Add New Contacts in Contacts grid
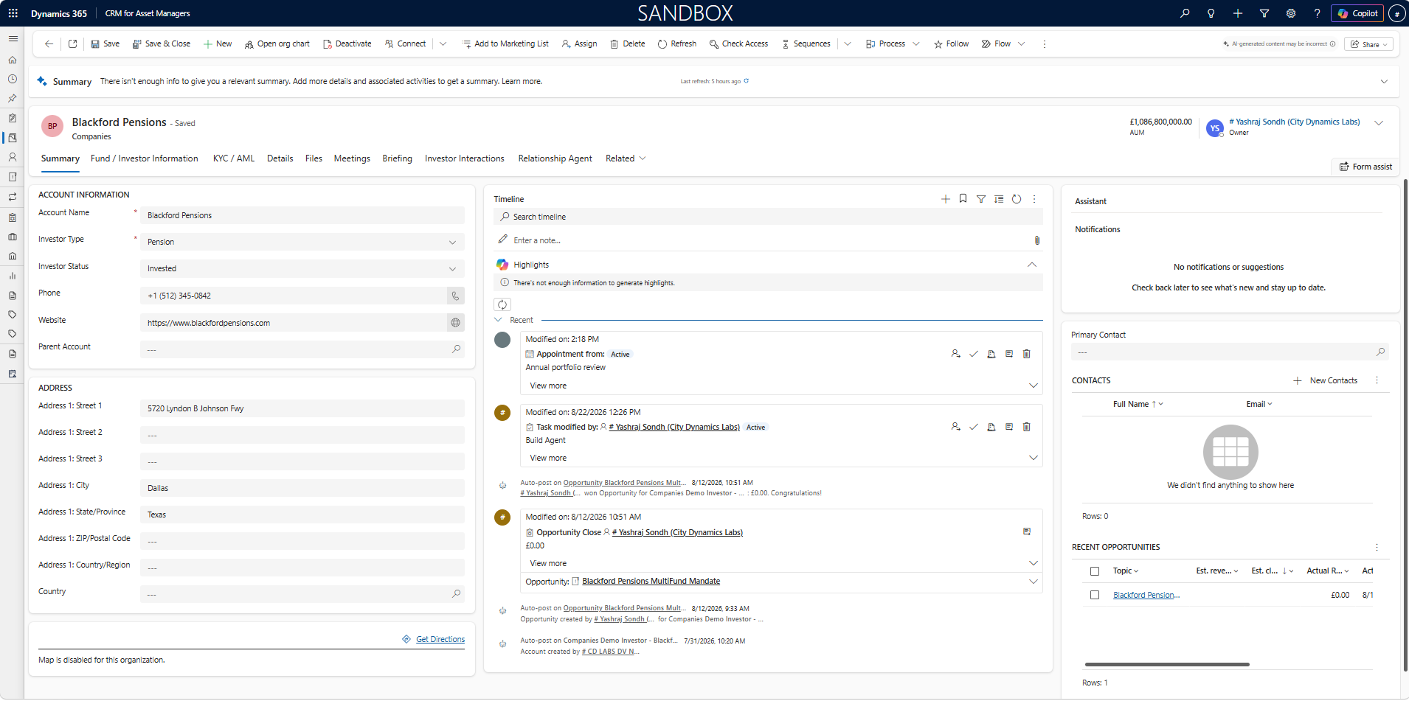 click(x=1326, y=380)
